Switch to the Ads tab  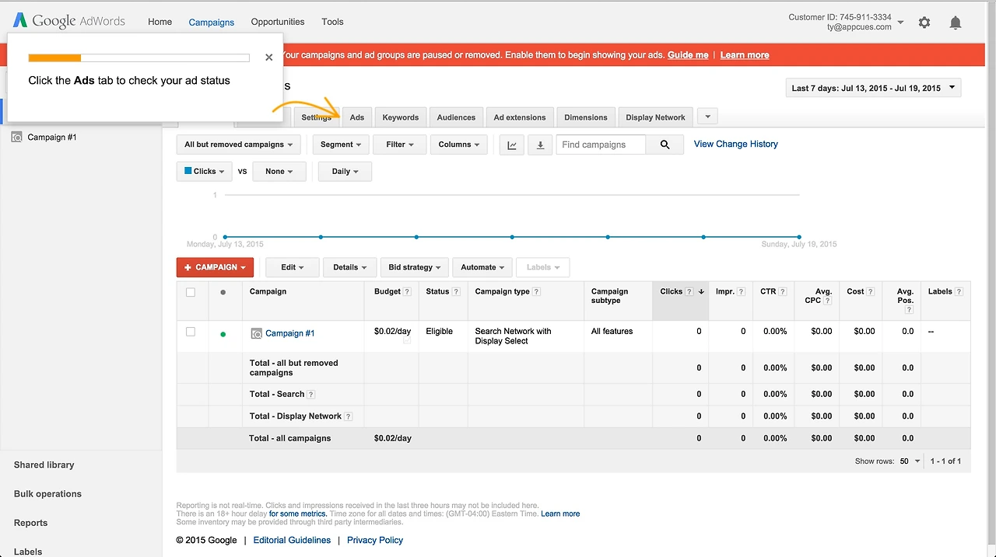[x=356, y=117]
